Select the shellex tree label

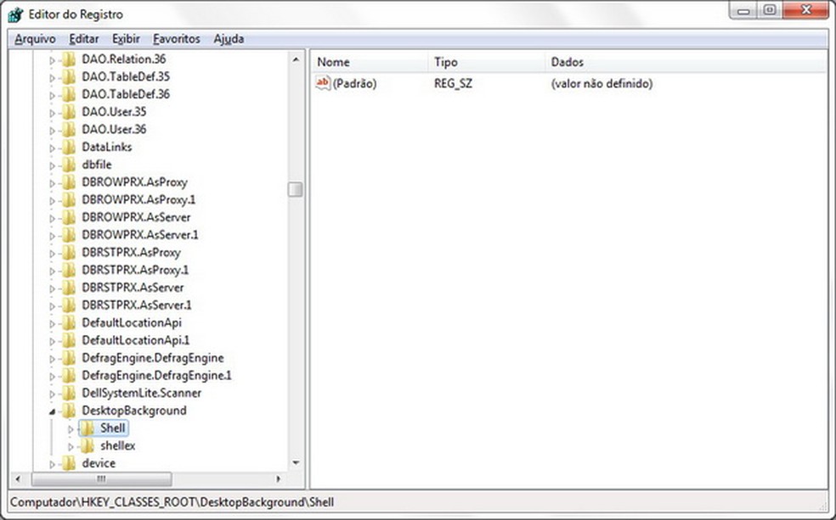[118, 445]
